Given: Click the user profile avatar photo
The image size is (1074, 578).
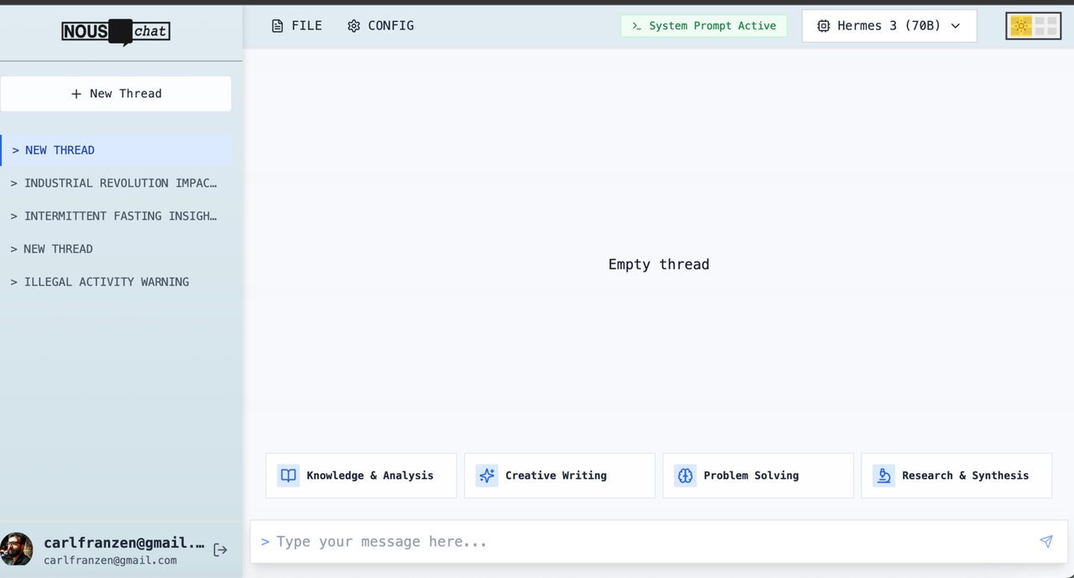Looking at the screenshot, I should click(17, 549).
